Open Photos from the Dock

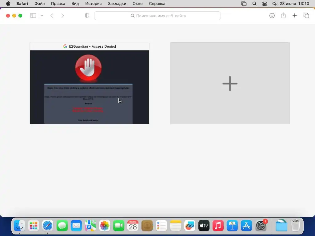pos(105,226)
